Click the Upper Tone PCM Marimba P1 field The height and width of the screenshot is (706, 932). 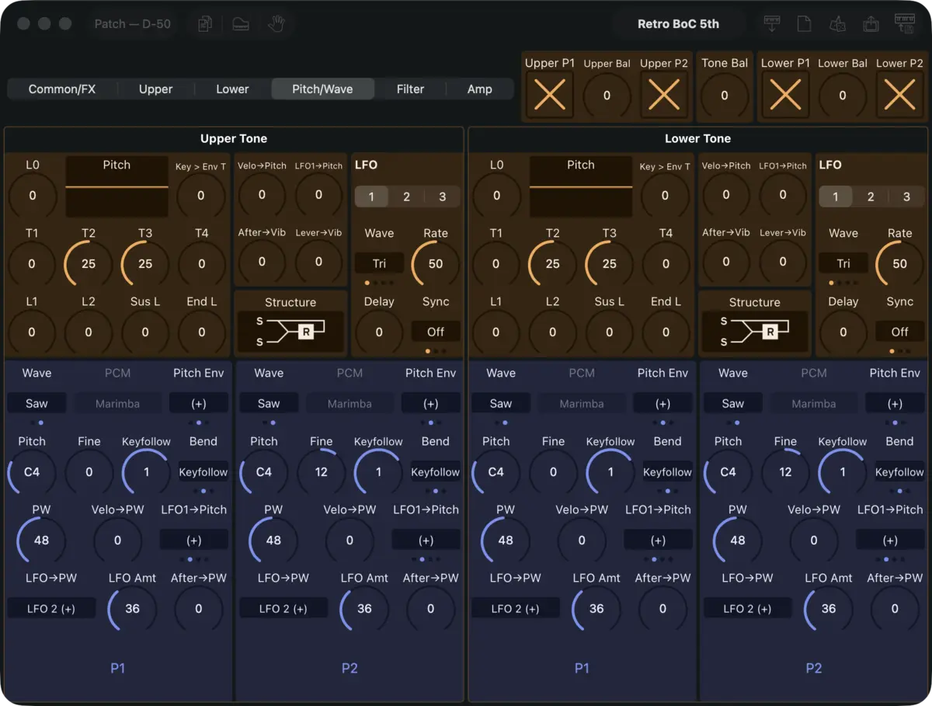(117, 403)
